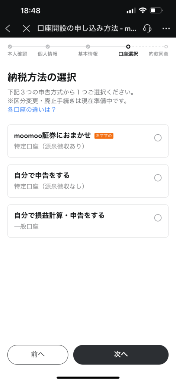Tap the 一般口座 option card
This screenshot has width=176, height=382.
coord(88,221)
